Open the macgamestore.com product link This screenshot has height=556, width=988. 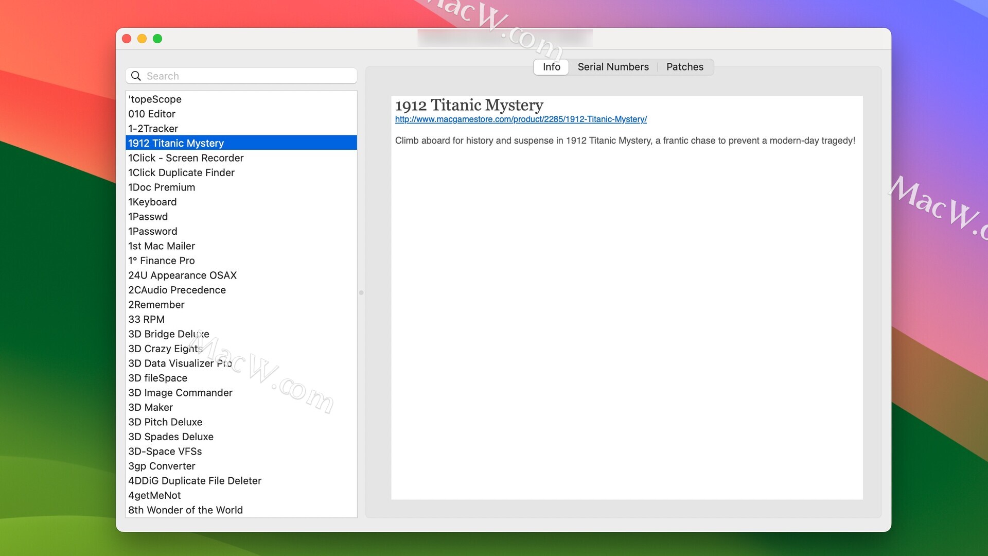coord(521,119)
